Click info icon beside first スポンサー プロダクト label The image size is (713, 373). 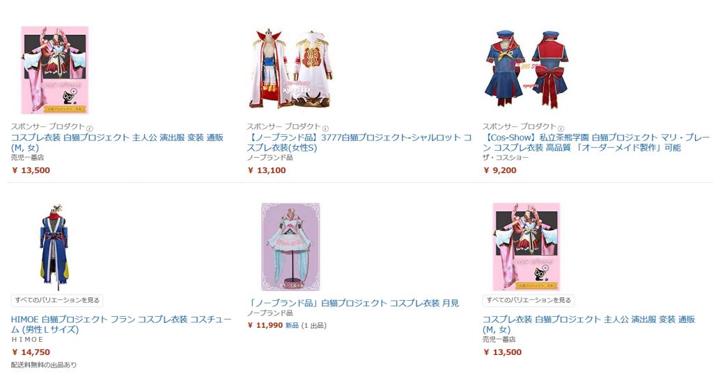pos(90,129)
